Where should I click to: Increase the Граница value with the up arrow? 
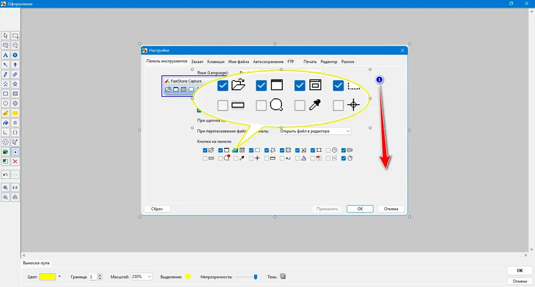[100, 275]
